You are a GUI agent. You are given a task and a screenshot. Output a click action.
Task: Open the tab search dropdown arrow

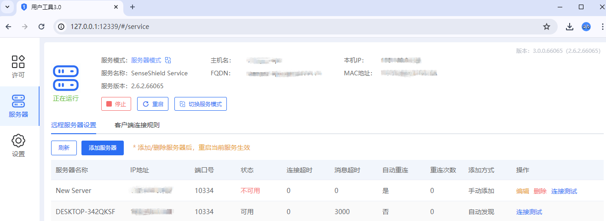click(x=7, y=7)
